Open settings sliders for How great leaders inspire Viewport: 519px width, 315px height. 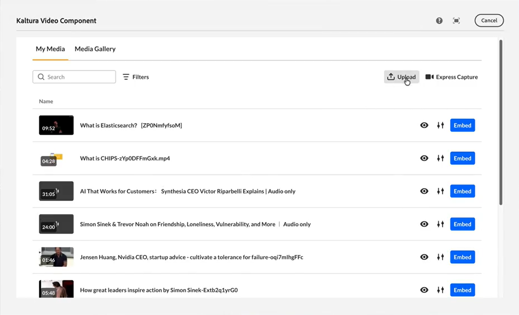pyautogui.click(x=440, y=290)
